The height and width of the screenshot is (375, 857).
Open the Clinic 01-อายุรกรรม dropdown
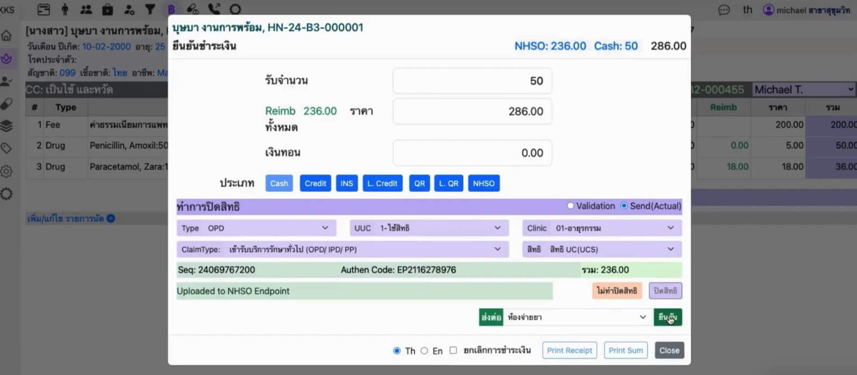coord(602,228)
